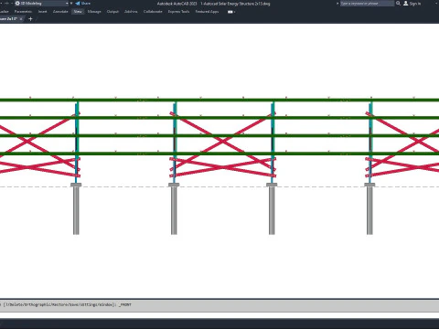Click Sign In to Autodesk account
Viewport: 439px width, 329px height.
coord(412,4)
